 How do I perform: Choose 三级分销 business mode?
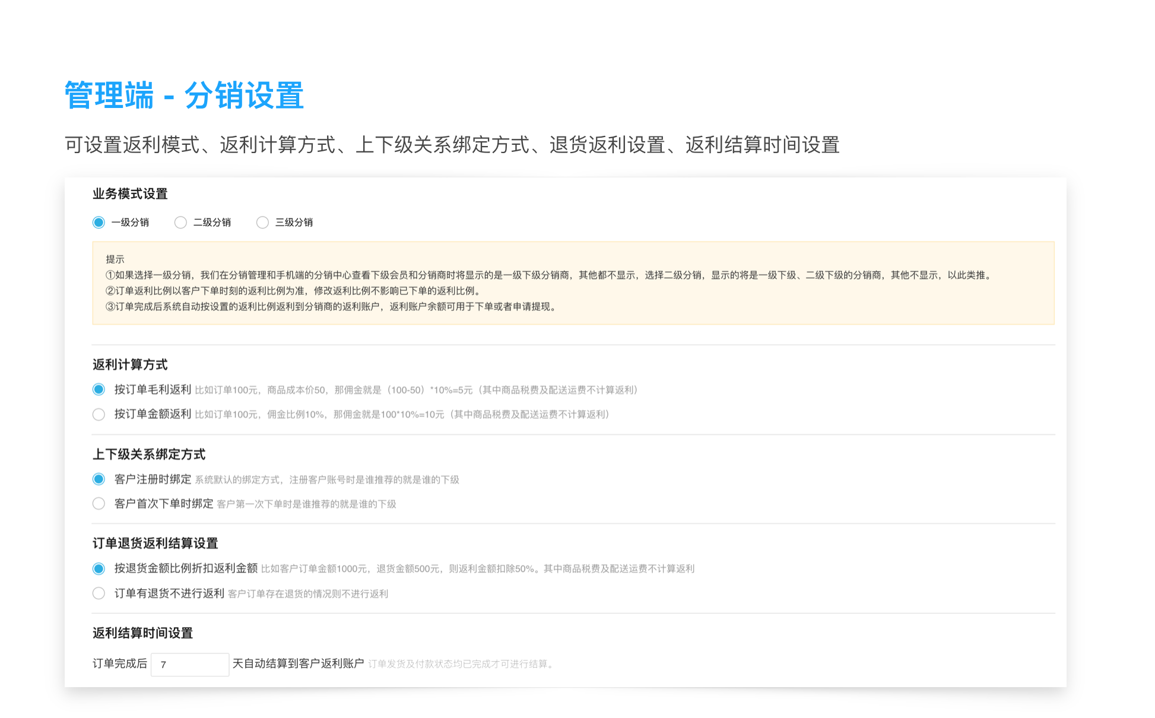tap(262, 223)
